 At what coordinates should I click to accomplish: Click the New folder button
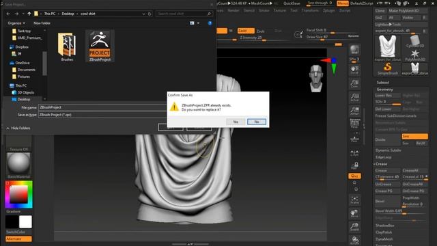pyautogui.click(x=42, y=23)
